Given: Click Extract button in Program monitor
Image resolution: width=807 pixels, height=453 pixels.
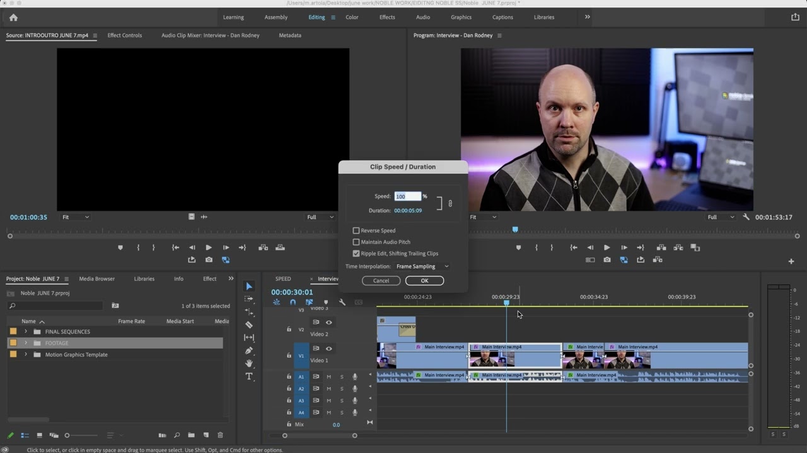Looking at the screenshot, I should [678, 247].
